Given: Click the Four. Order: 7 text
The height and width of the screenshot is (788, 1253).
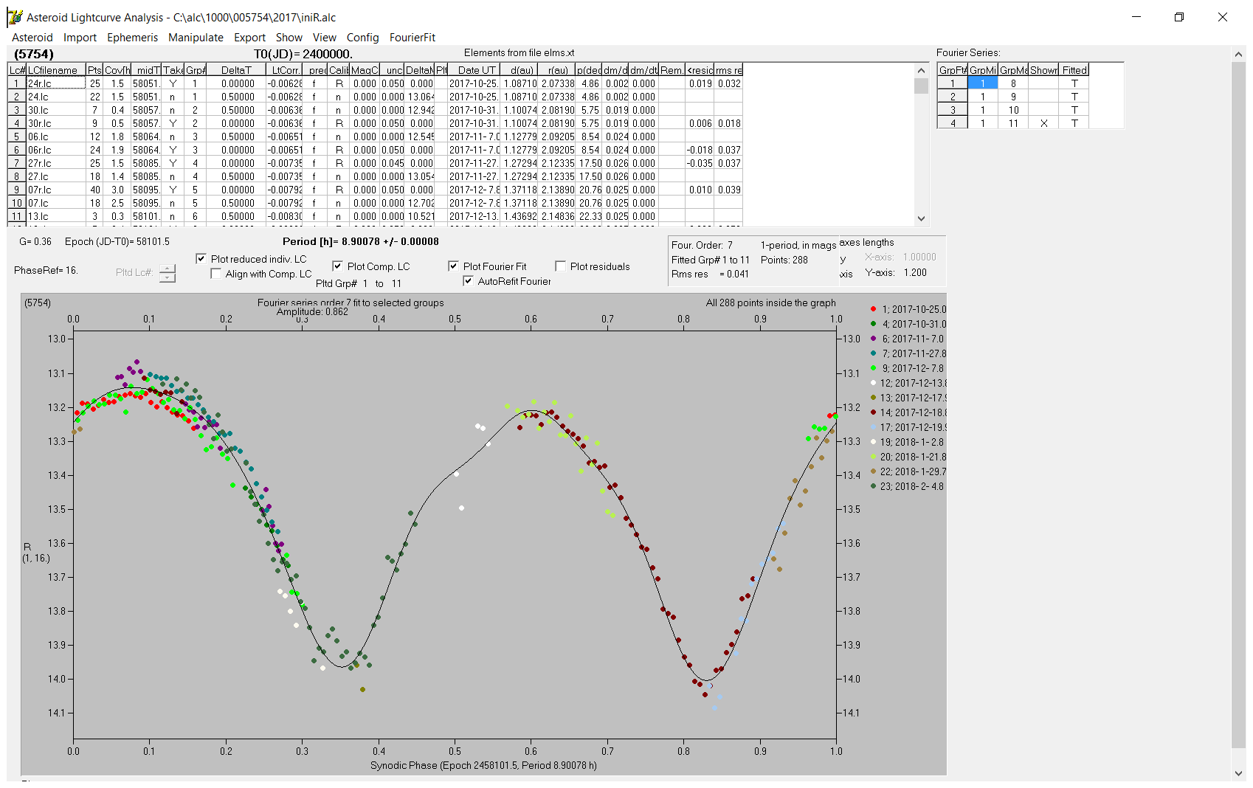Looking at the screenshot, I should [x=702, y=245].
